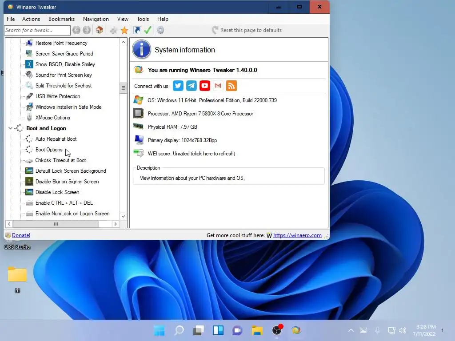The width and height of the screenshot is (455, 341).
Task: Click the Default Lock Screen Background icon
Action: pos(29,171)
